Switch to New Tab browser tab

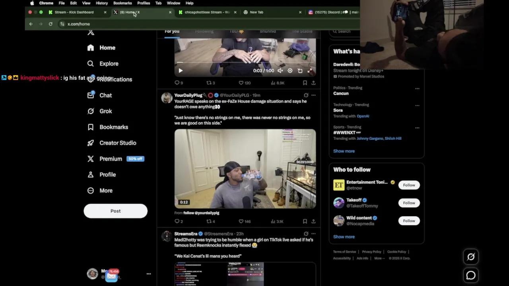click(272, 12)
